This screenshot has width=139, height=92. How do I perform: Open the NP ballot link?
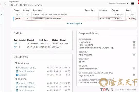tap(15, 47)
